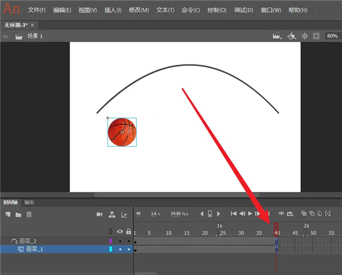Open the 修改(M) menu

click(x=139, y=10)
